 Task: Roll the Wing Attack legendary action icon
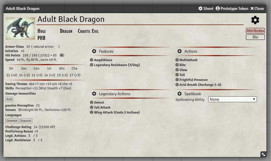point(91,112)
